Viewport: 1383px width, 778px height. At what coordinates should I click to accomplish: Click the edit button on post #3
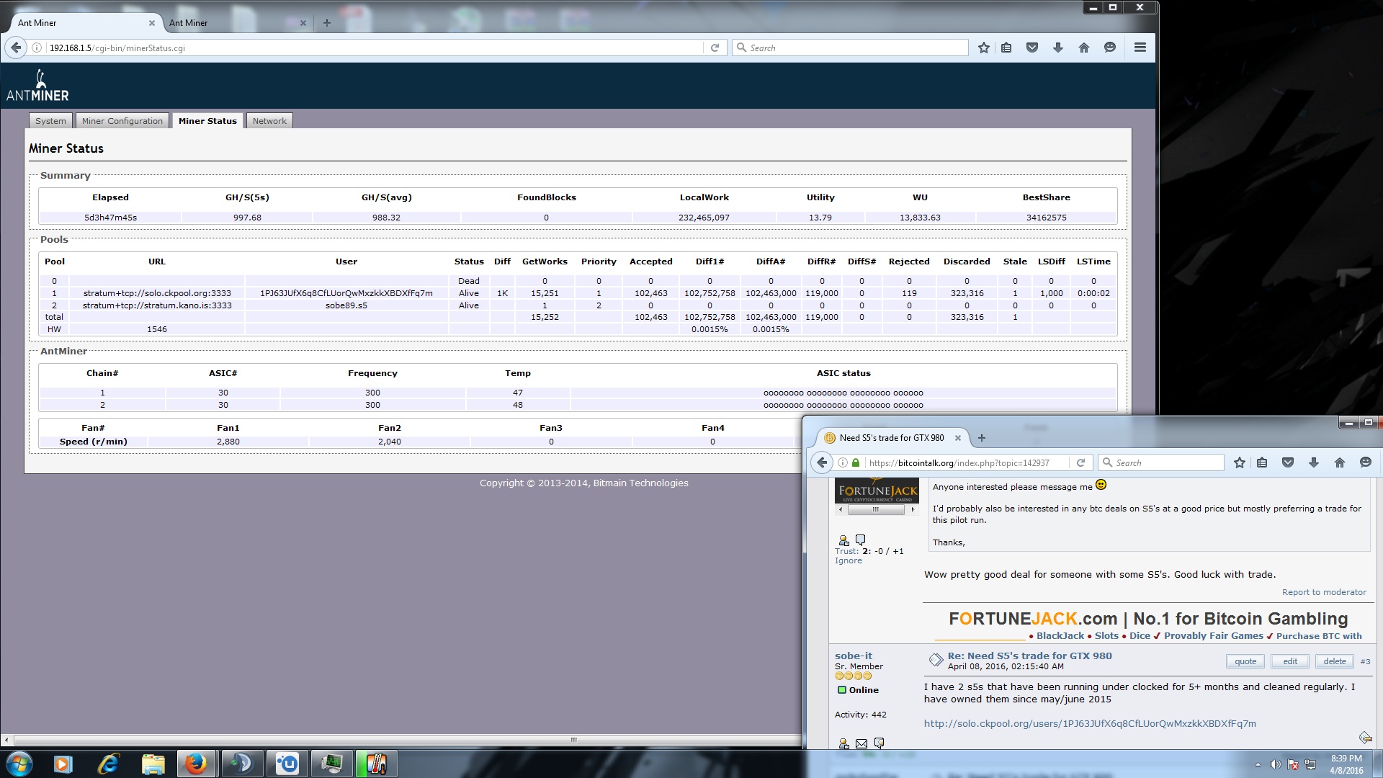coord(1290,661)
